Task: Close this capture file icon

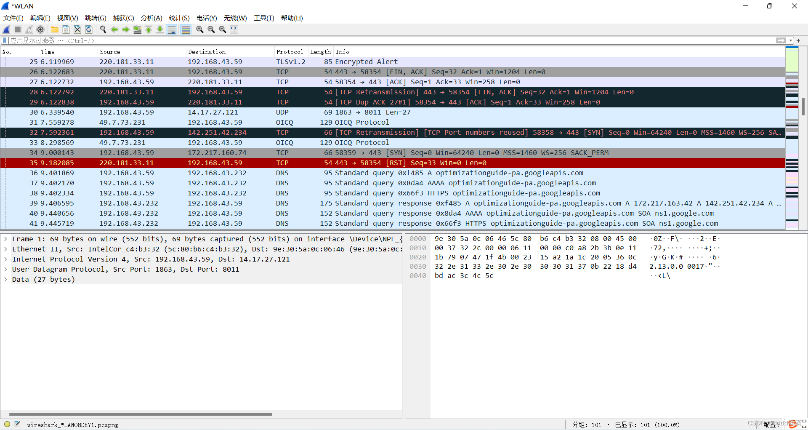Action: click(x=77, y=29)
